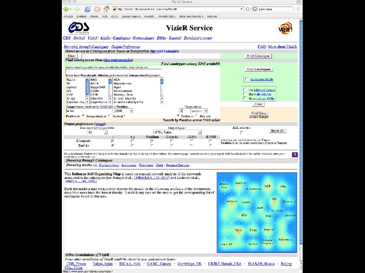Click the CDS logo image
This screenshot has width=365, height=273.
click(79, 28)
